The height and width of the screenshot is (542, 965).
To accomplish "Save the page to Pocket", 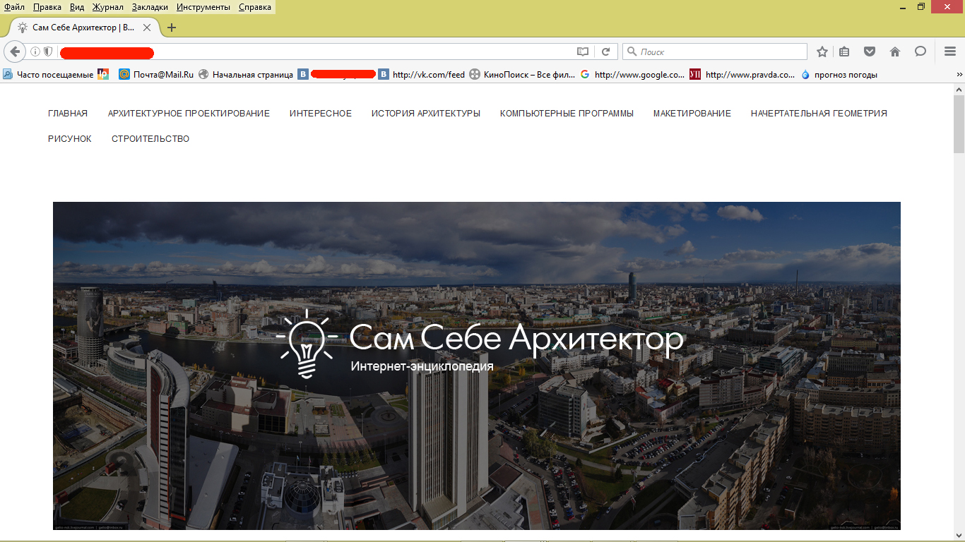I will click(870, 52).
